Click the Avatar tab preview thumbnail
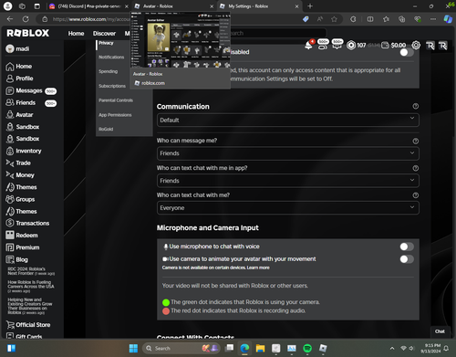Screen dimensions: 456x357 pos(181,40)
